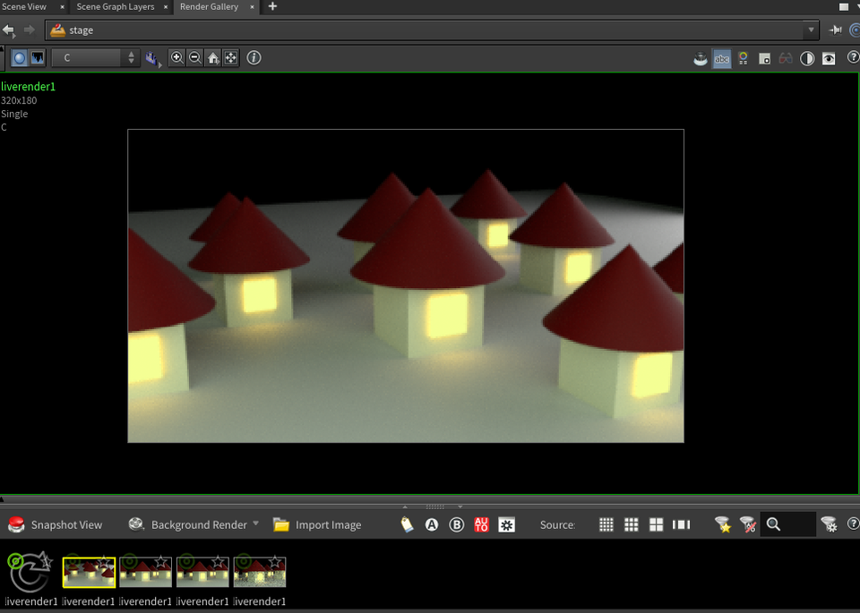Select the yellow-highlighted liverender1 snapshot thumbnail

(x=89, y=571)
